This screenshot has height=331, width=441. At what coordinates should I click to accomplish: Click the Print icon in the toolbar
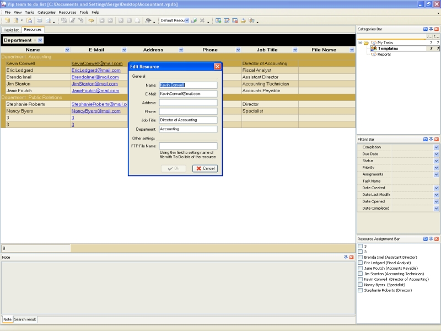click(x=39, y=20)
